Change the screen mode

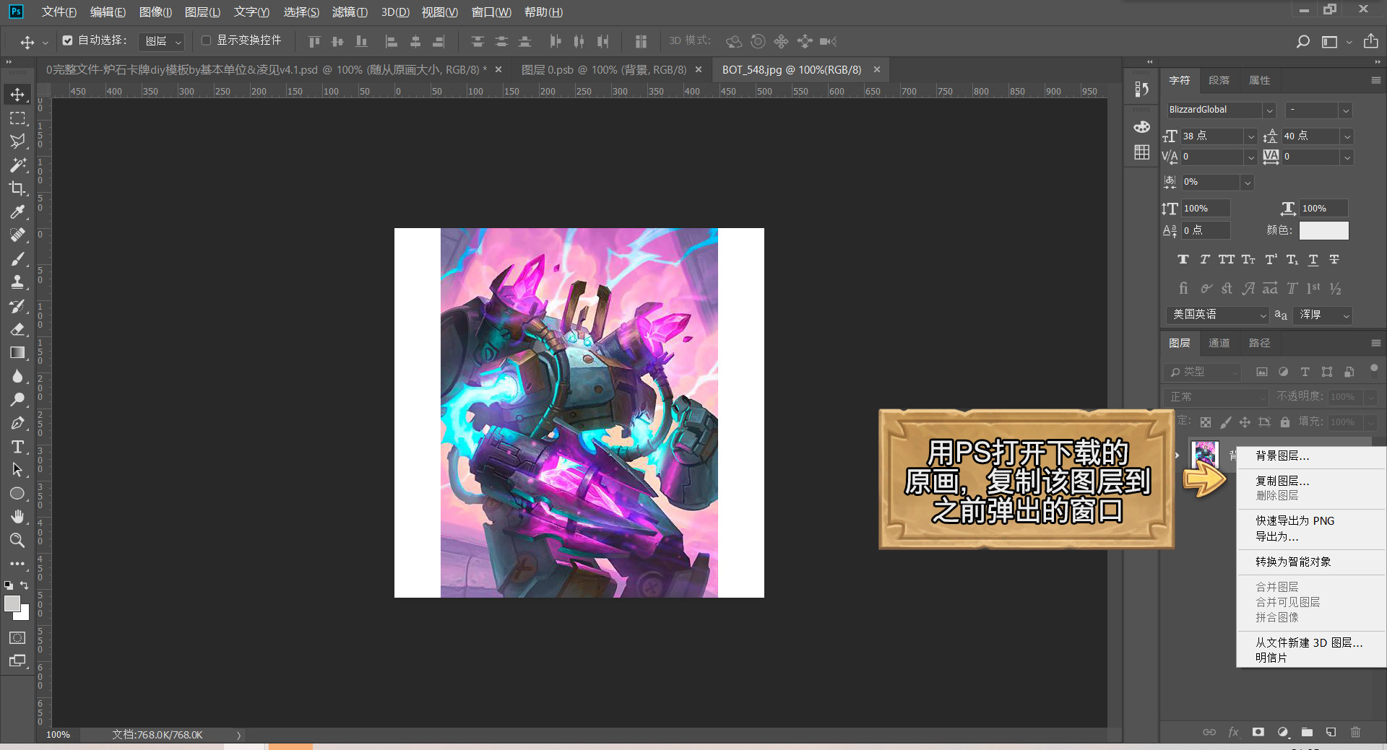pyautogui.click(x=17, y=660)
